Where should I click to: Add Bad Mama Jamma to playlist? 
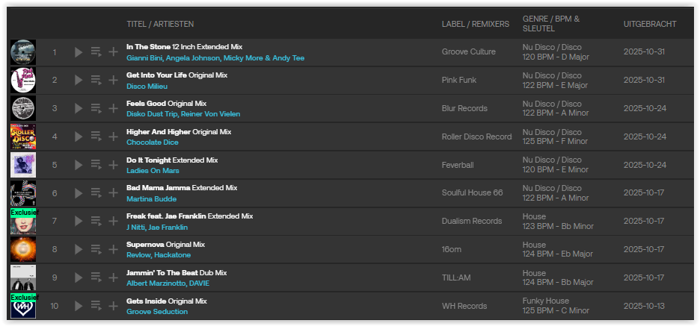(x=113, y=192)
